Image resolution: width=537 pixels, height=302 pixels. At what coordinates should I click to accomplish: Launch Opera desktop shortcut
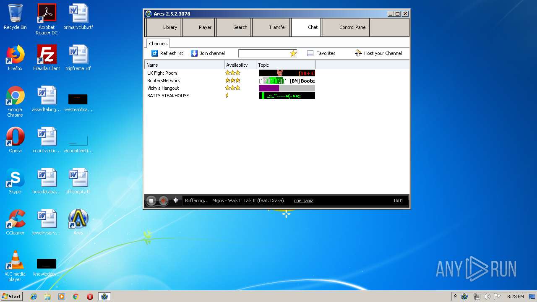tap(15, 140)
